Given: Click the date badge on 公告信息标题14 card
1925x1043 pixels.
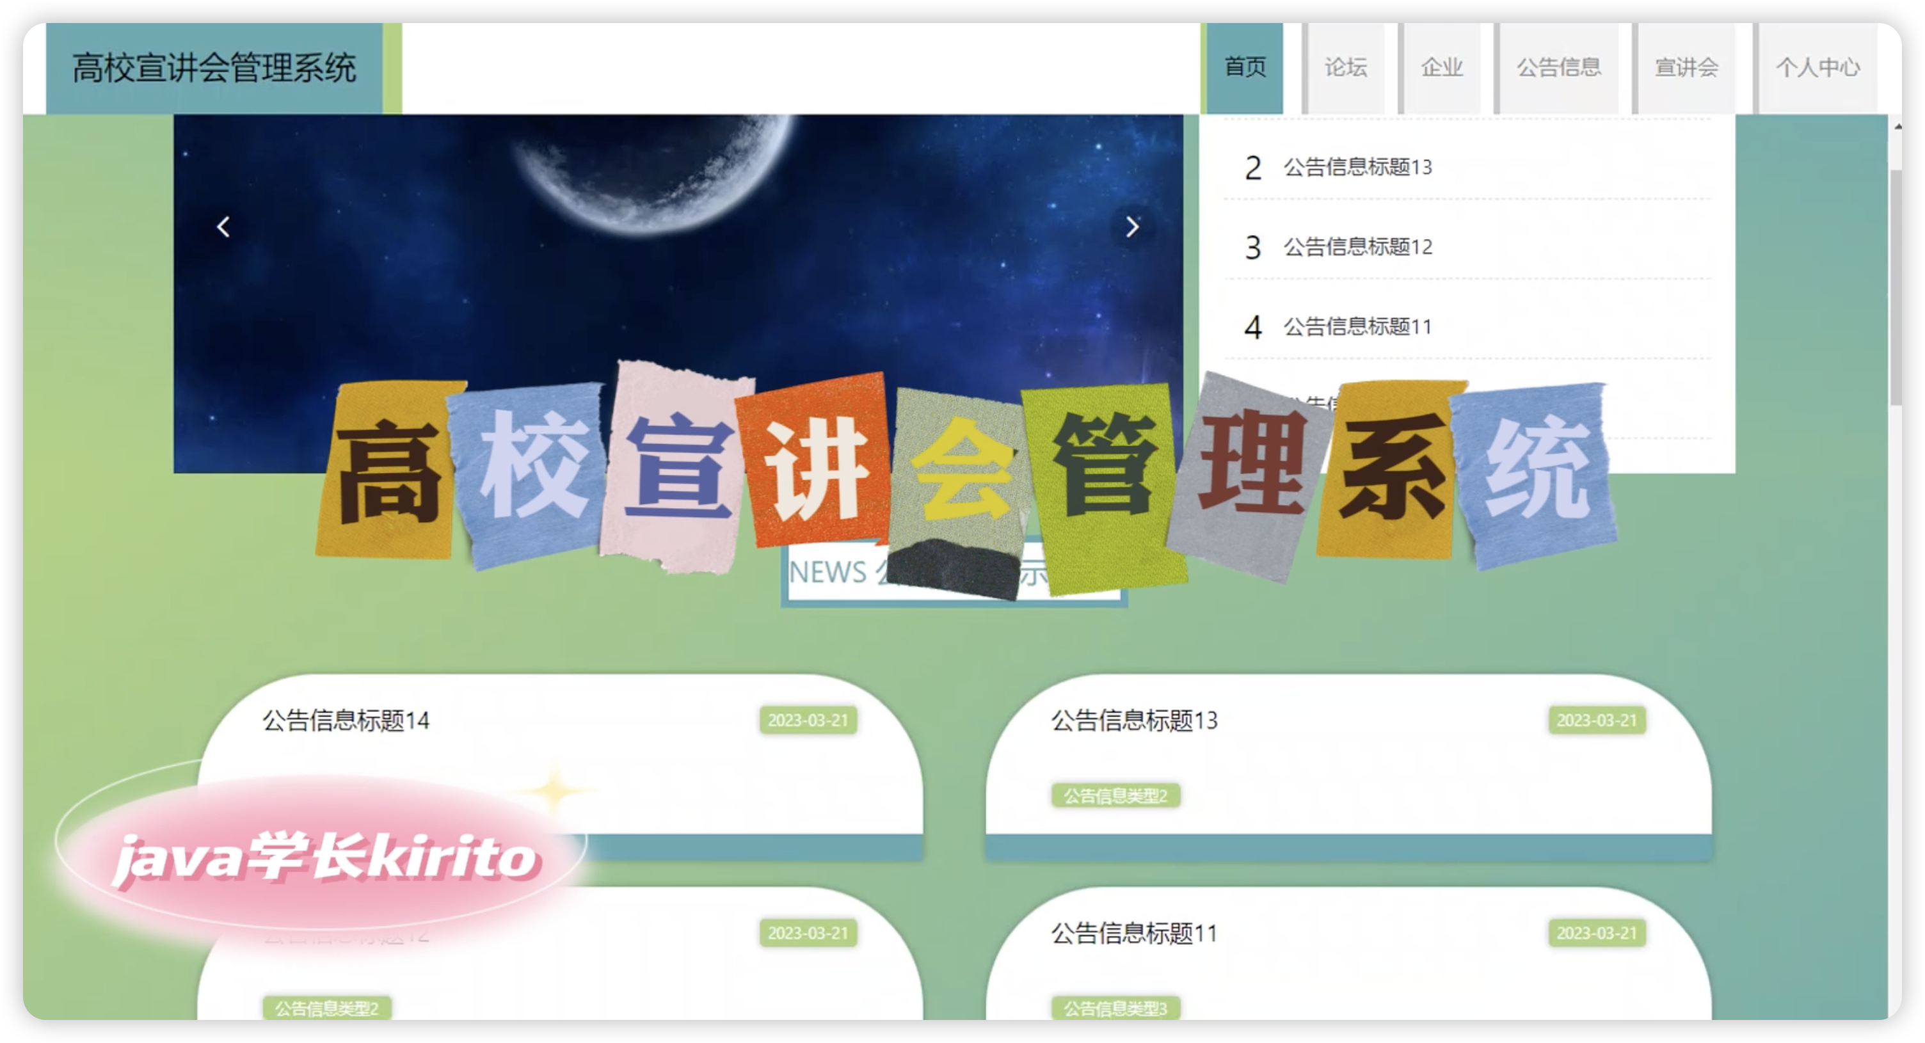Looking at the screenshot, I should click(808, 721).
